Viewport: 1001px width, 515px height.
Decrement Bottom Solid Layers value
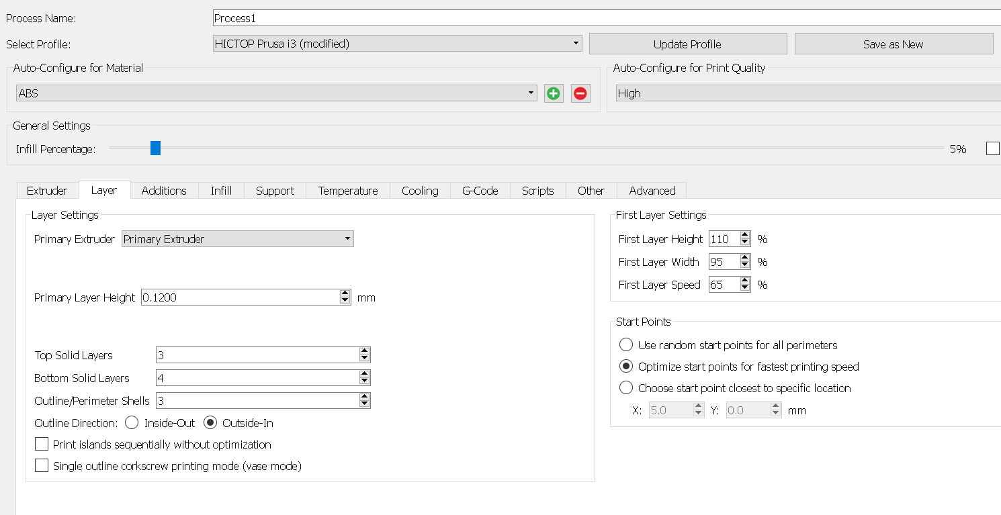tap(364, 382)
